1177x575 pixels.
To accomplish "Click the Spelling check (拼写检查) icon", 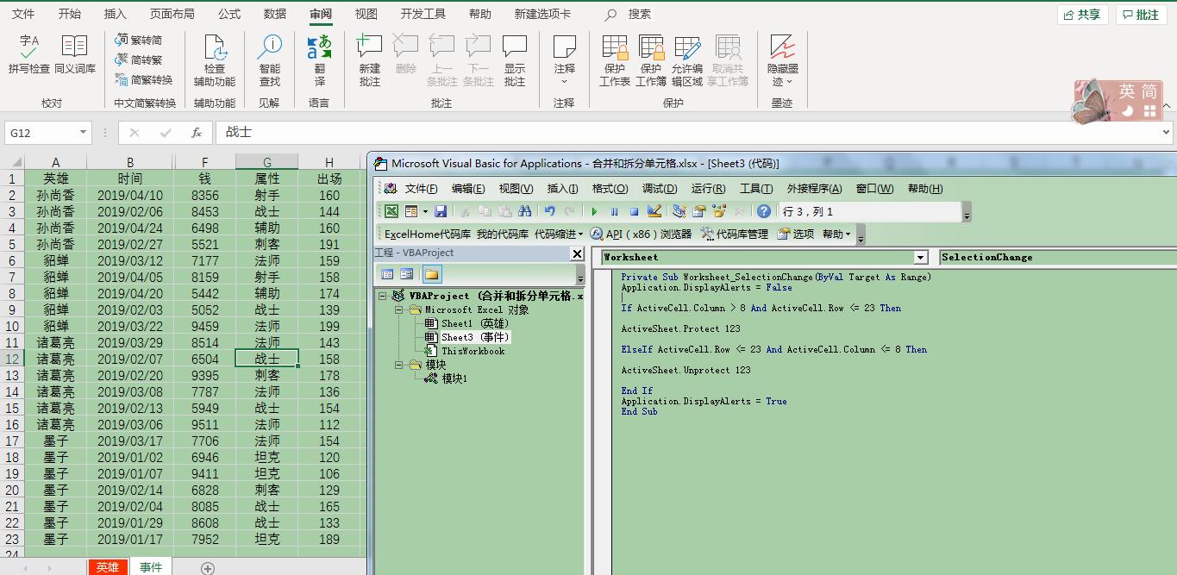I will 28,55.
